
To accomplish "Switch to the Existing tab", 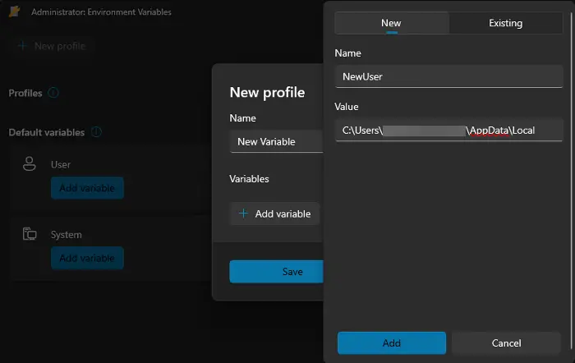I will point(505,23).
